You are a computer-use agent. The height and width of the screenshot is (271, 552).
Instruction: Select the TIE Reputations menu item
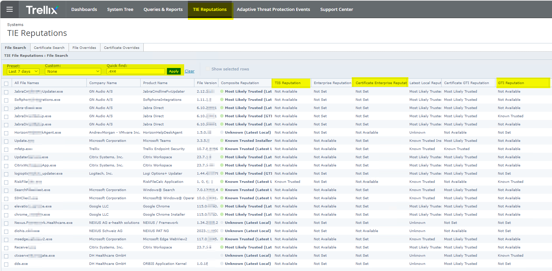pyautogui.click(x=210, y=9)
